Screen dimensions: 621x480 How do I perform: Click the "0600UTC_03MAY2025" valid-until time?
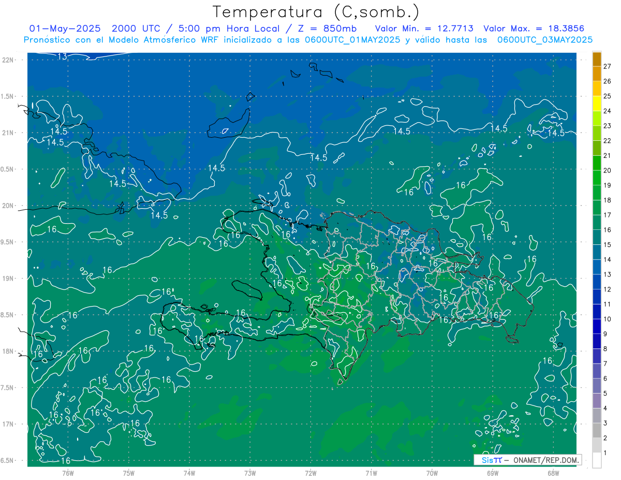pyautogui.click(x=545, y=40)
